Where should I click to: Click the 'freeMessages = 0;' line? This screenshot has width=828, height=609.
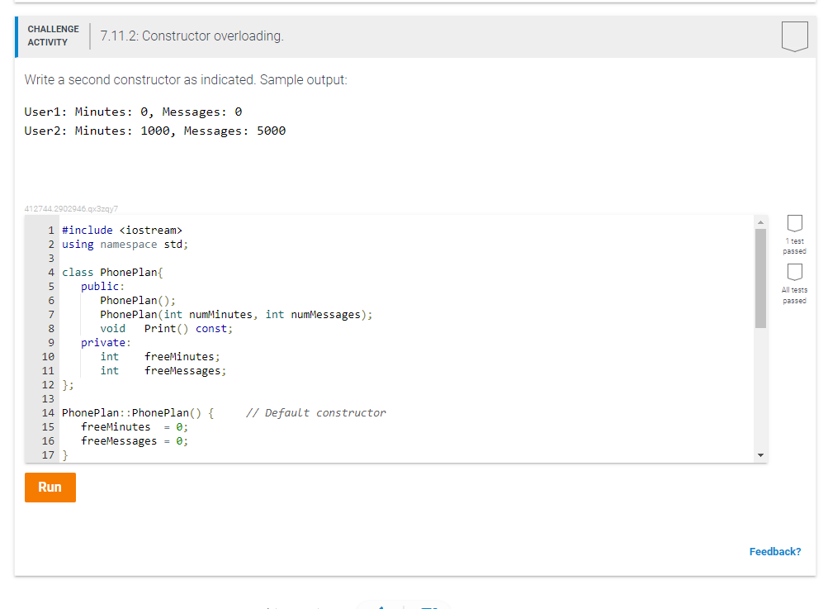[x=135, y=441]
